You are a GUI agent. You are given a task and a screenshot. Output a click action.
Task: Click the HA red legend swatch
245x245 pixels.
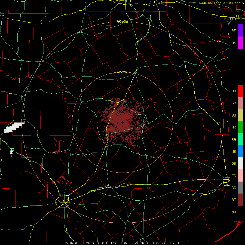240,91
